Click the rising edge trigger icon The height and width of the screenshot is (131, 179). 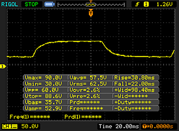pos(137,4)
